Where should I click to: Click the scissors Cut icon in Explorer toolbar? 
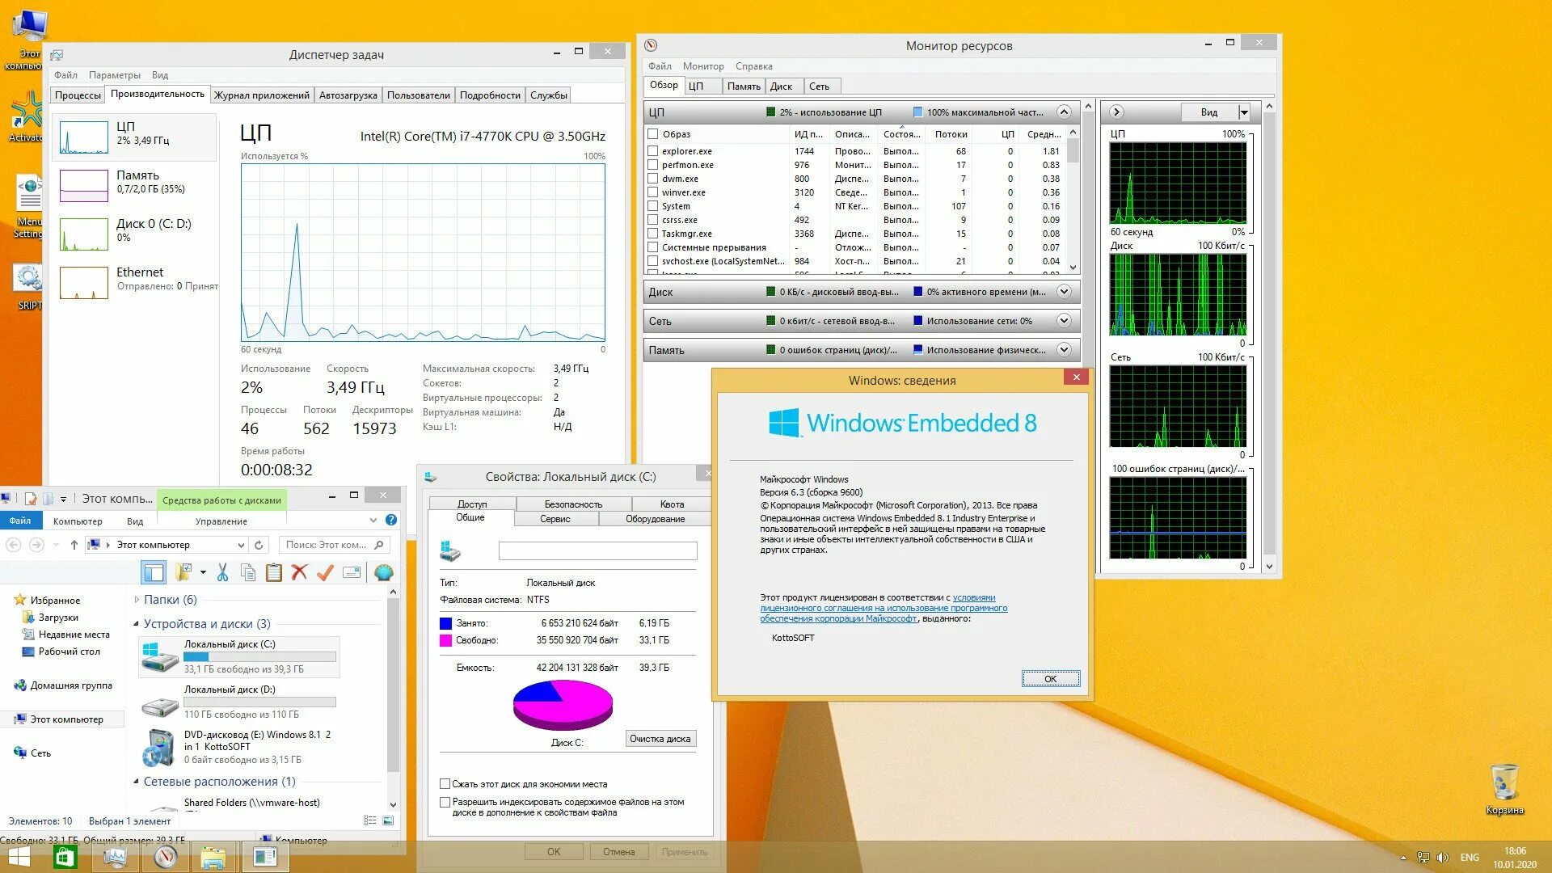pyautogui.click(x=222, y=573)
